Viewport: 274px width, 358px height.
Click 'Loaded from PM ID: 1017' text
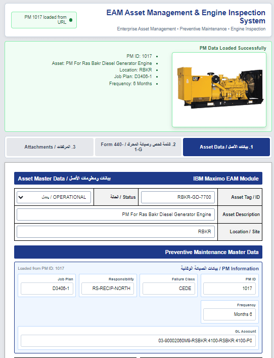pyautogui.click(x=41, y=269)
